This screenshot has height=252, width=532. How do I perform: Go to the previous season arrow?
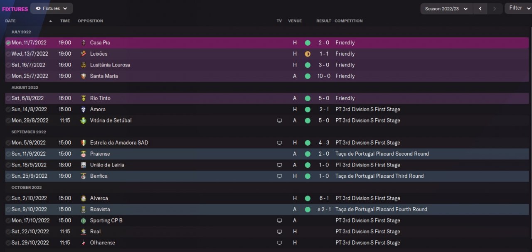pyautogui.click(x=480, y=9)
